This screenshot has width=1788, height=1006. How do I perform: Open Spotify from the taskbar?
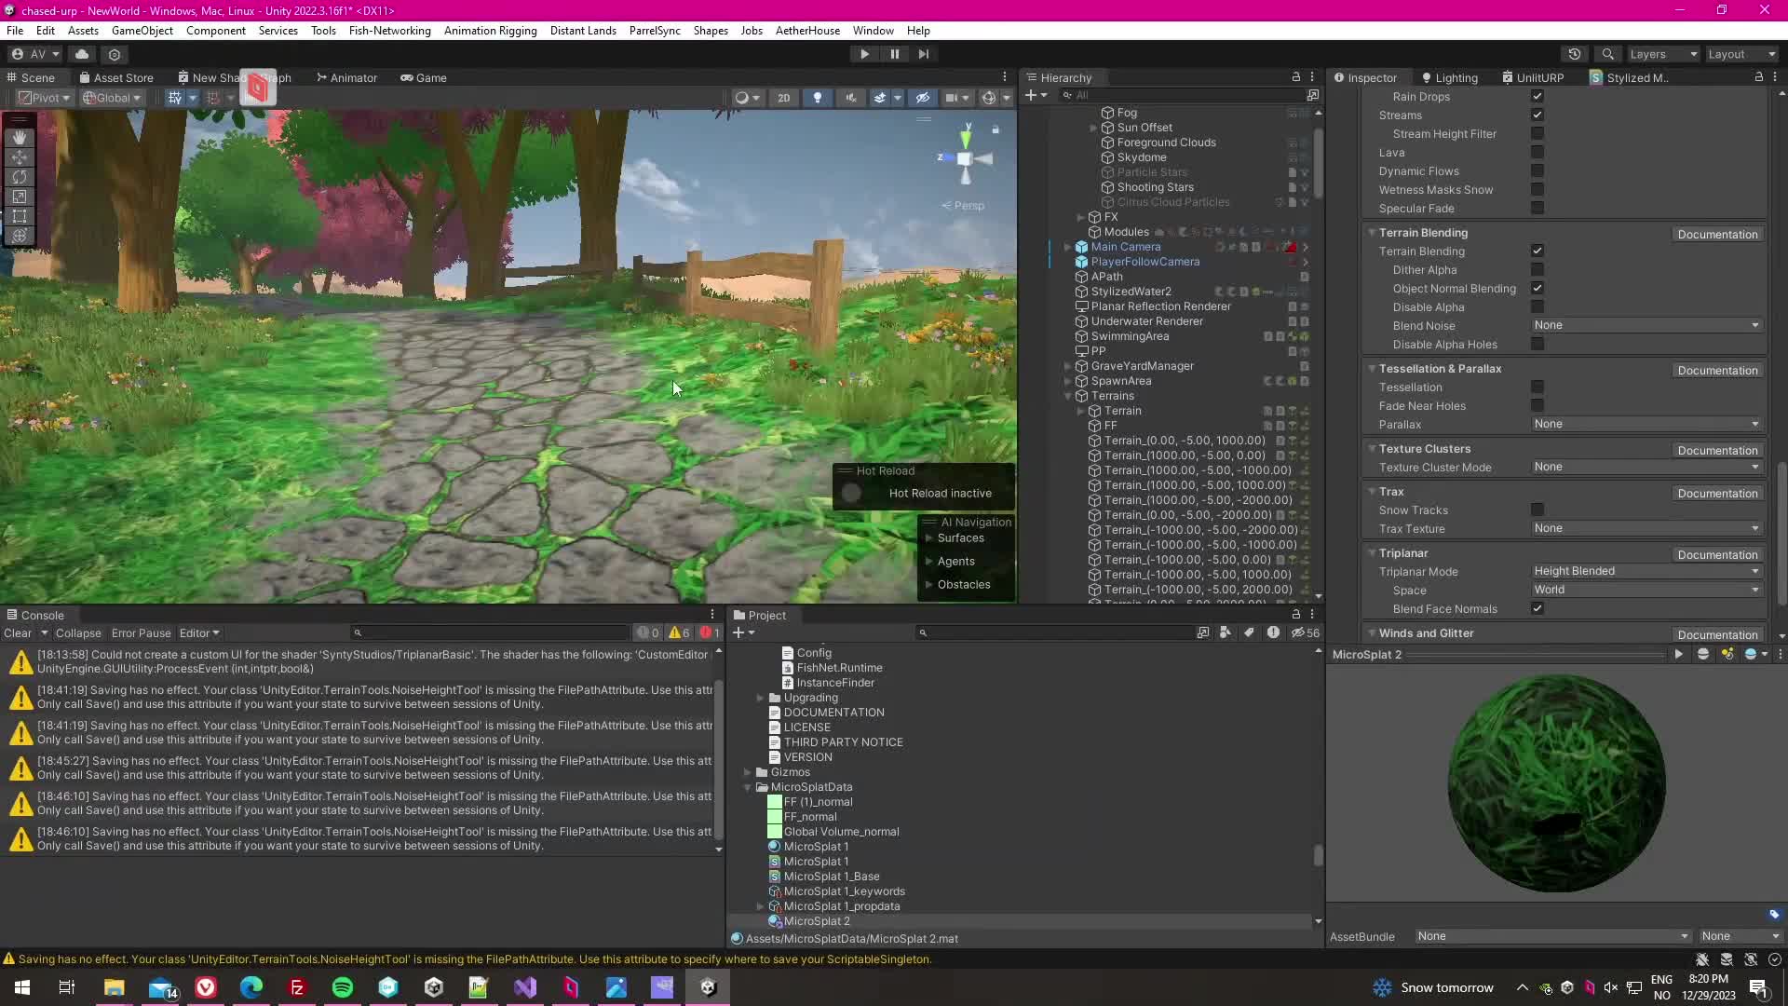[342, 987]
